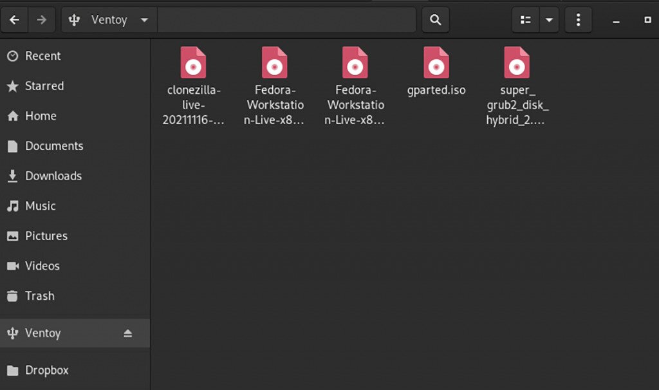Activate the search icon

click(x=435, y=19)
